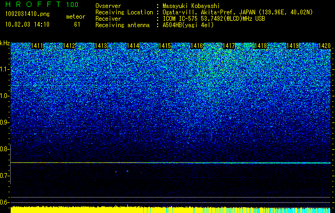Click time marker 1417
Viewport: 335px width, 213px height.
point(228,46)
